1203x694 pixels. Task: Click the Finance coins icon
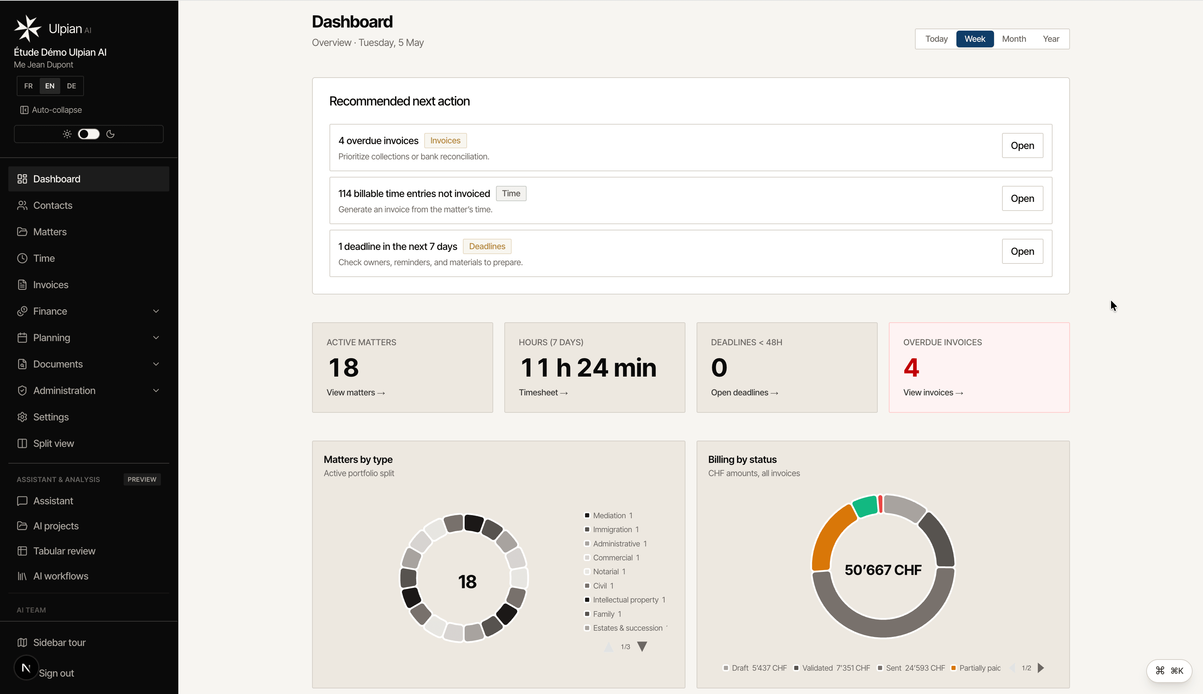pyautogui.click(x=22, y=311)
